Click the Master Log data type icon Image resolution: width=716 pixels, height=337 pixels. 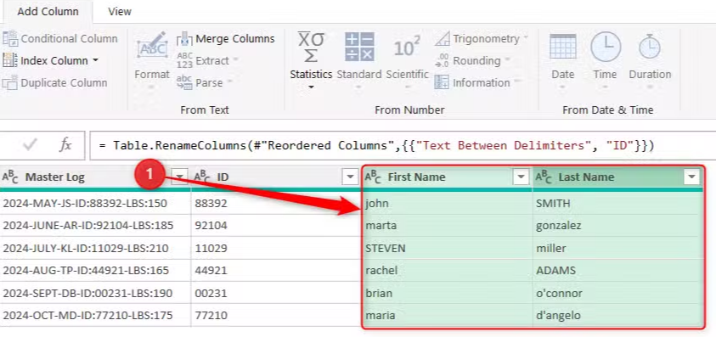pyautogui.click(x=10, y=177)
